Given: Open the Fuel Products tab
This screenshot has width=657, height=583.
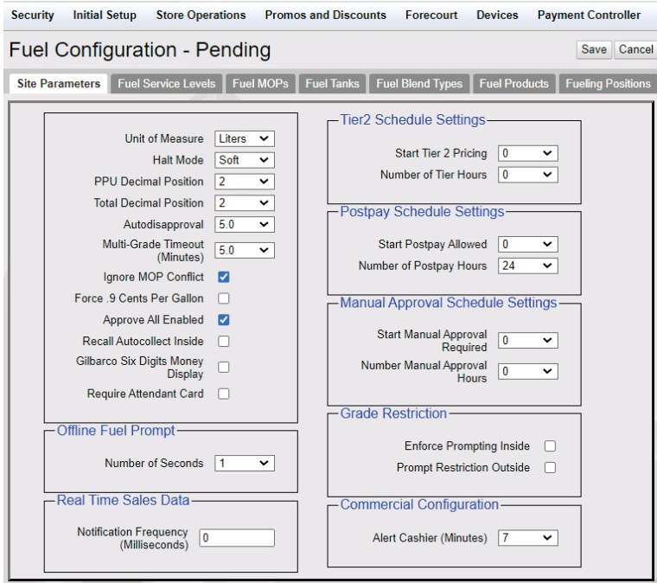Looking at the screenshot, I should pos(514,84).
